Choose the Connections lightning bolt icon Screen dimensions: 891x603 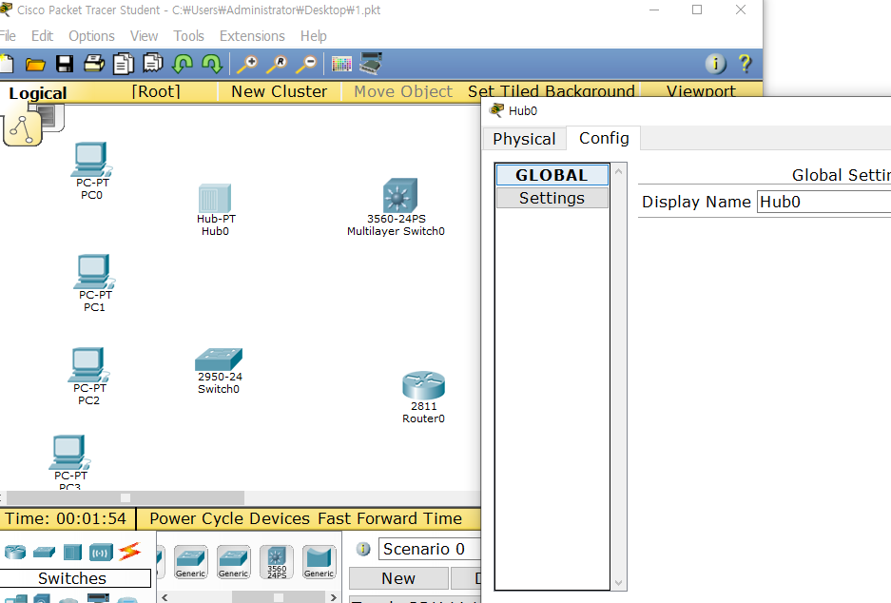click(x=130, y=552)
